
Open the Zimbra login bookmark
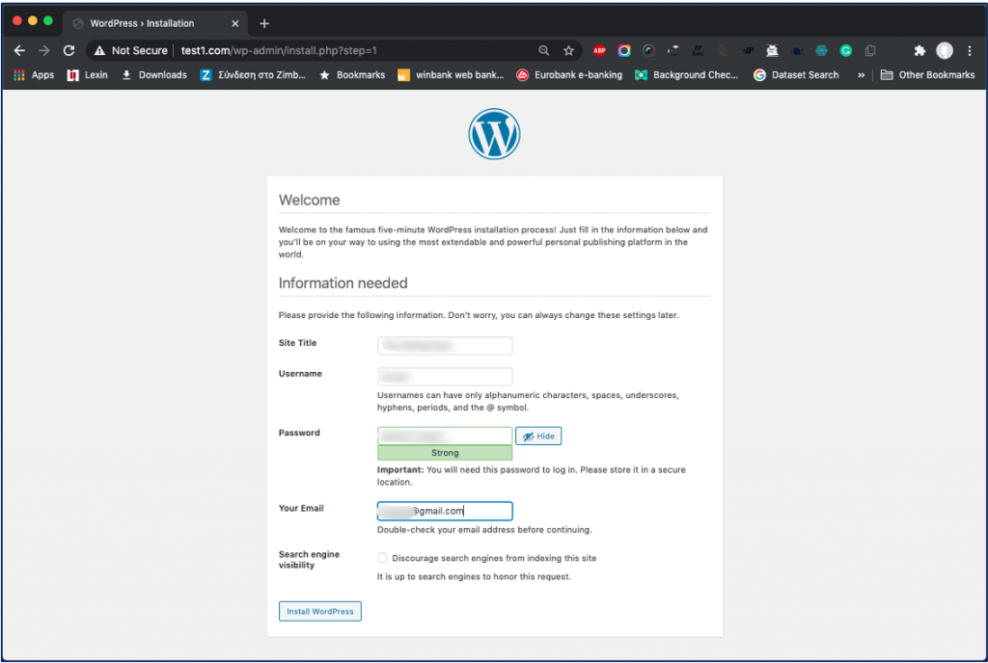coord(253,75)
